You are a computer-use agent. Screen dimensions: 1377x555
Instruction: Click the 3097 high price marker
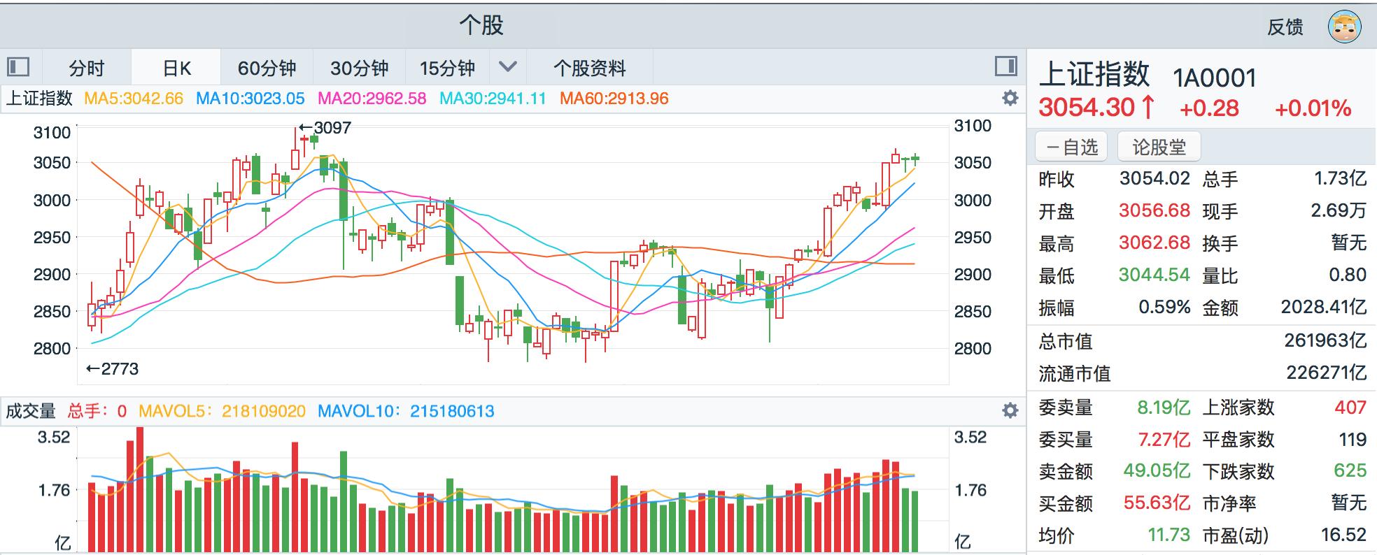(326, 127)
